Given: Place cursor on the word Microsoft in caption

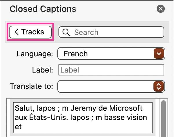Looking at the screenshot, I should click(x=126, y=108).
